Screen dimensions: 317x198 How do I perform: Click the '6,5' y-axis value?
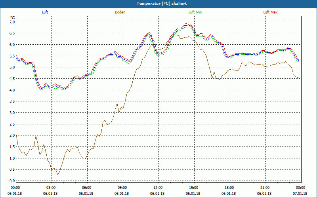coord(12,33)
